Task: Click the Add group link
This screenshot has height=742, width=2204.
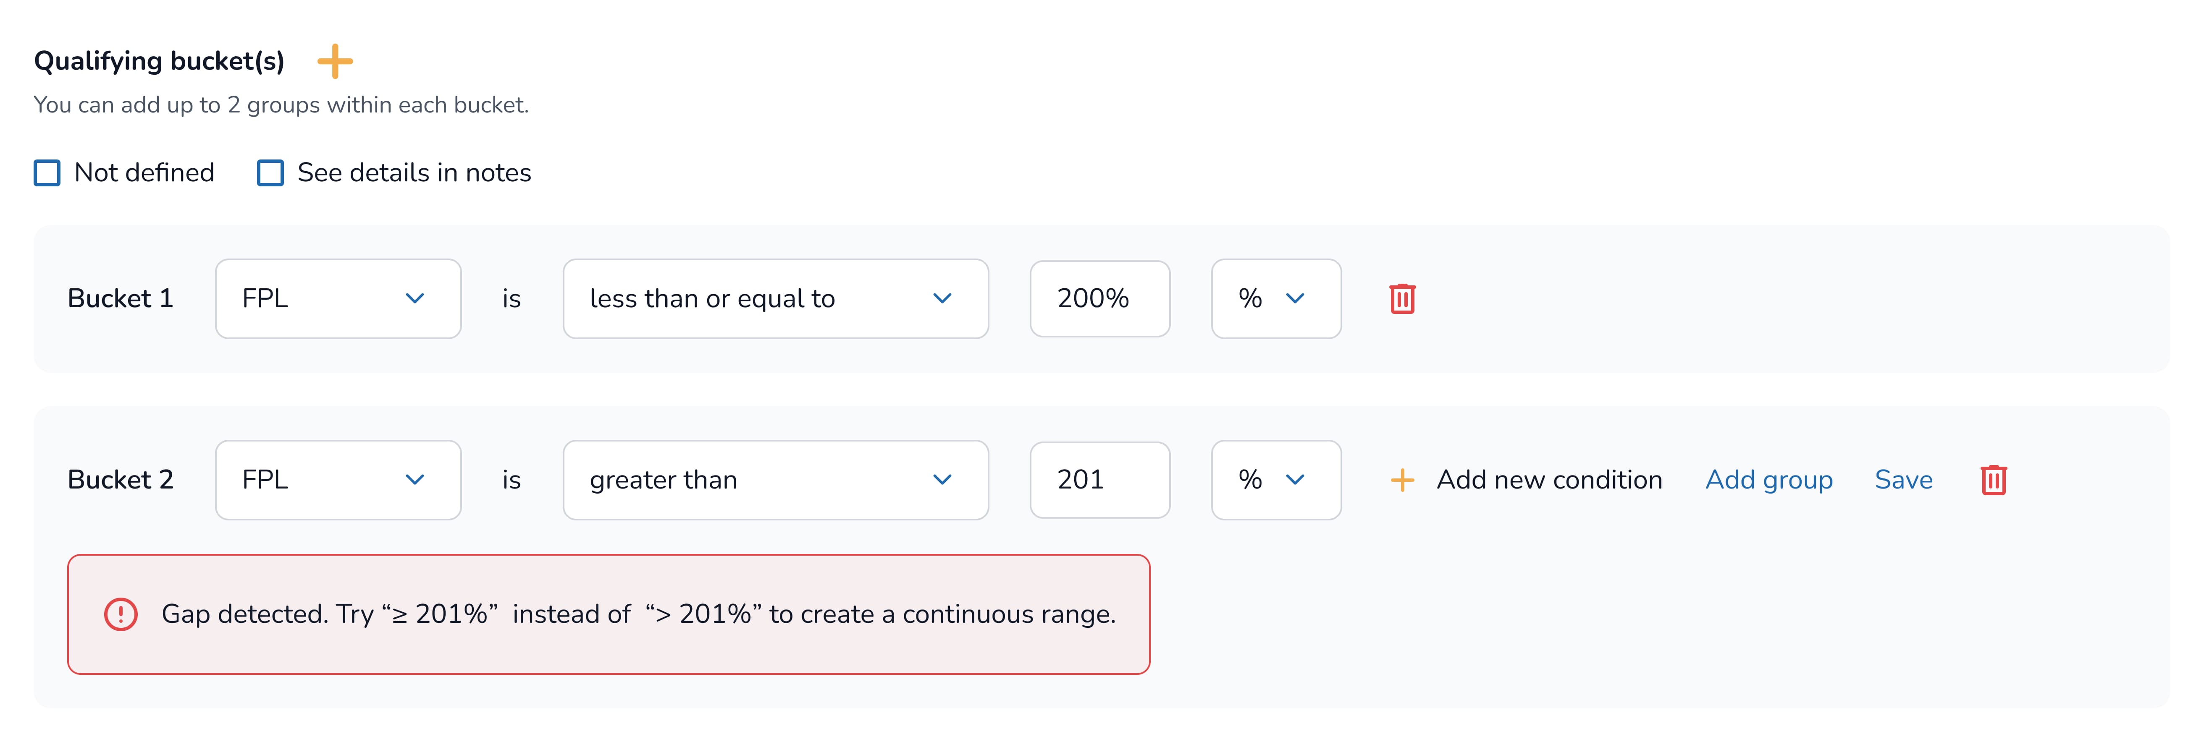Action: pyautogui.click(x=1768, y=481)
